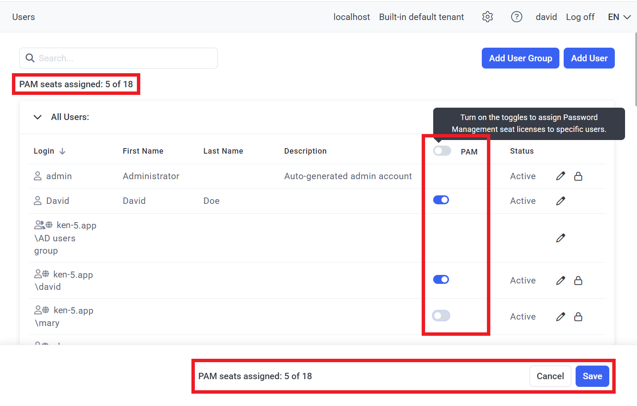
Task: Click the Add User Group button
Action: pos(520,58)
